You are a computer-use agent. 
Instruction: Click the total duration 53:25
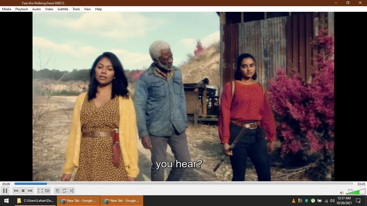361,184
